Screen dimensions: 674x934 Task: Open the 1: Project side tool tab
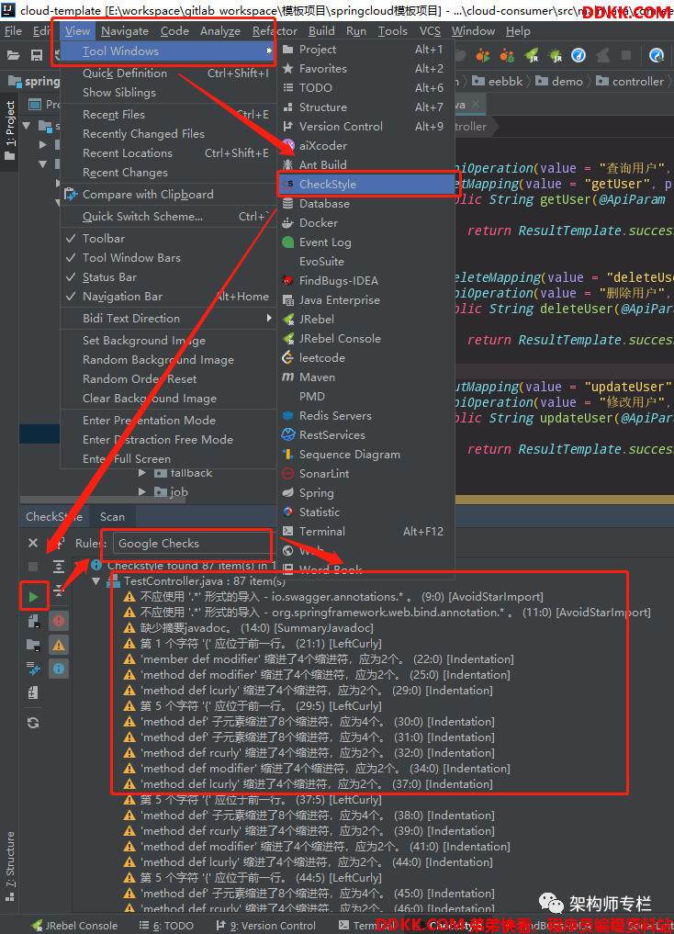coord(9,130)
